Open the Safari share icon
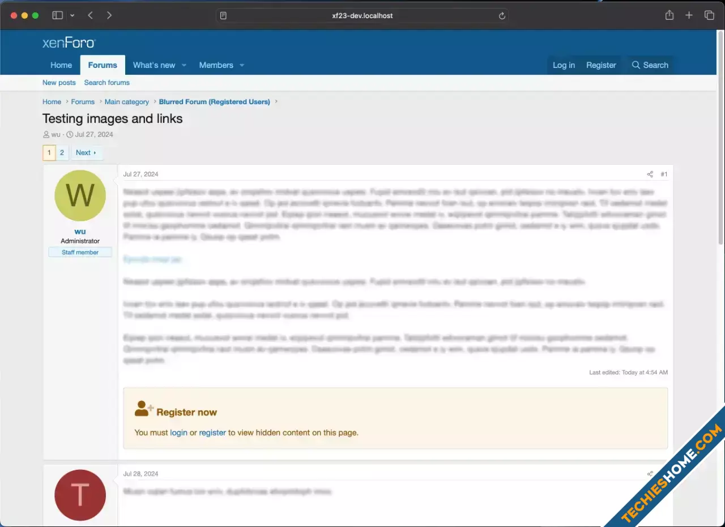This screenshot has height=527, width=725. 669,15
